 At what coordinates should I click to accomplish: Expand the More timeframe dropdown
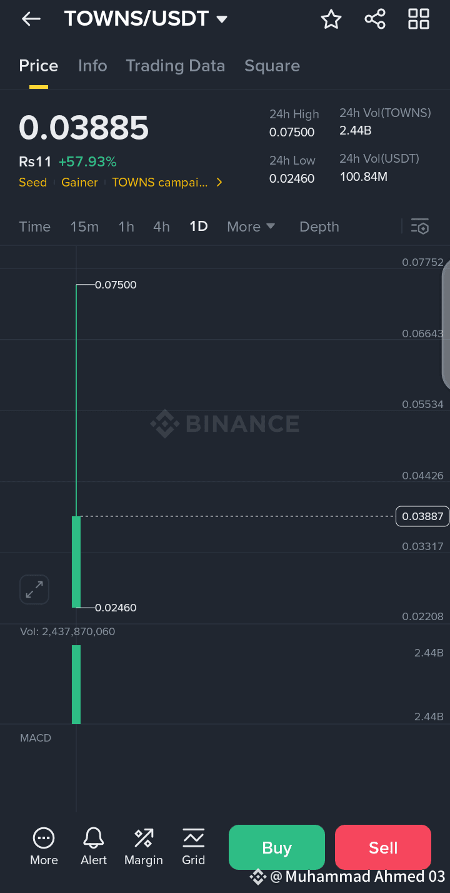251,227
